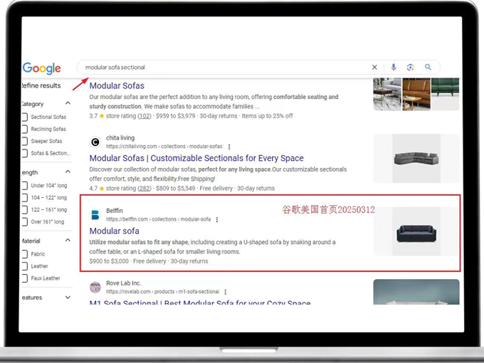
Task: Open the brown leather sofa thumbnail
Action: [x=416, y=94]
